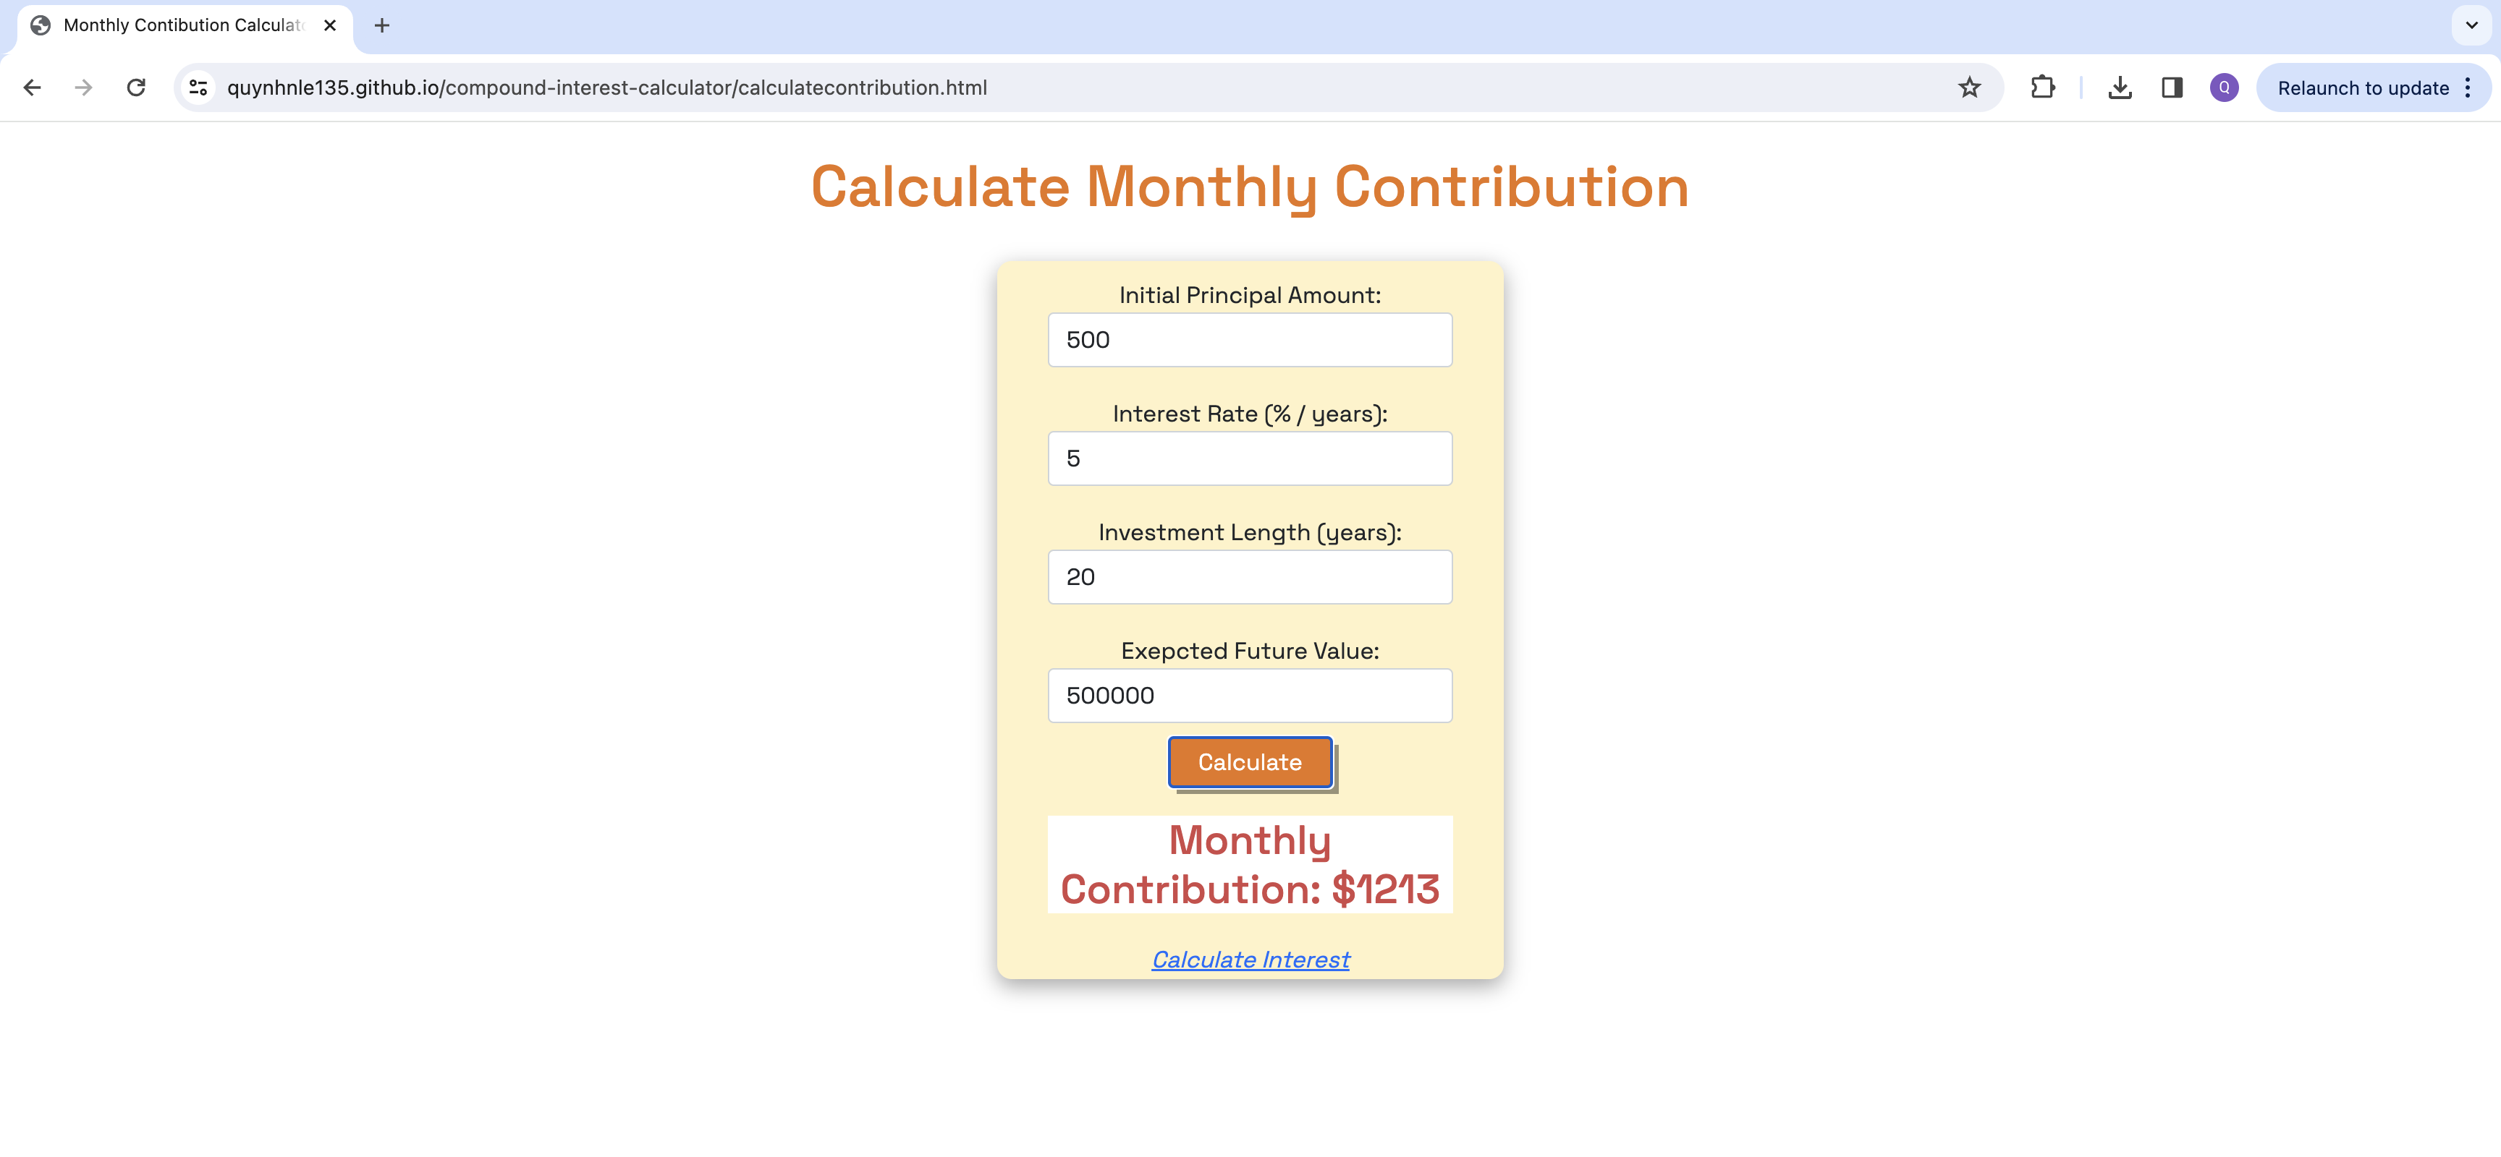Click the browser back navigation arrow
This screenshot has height=1157, width=2501.
pos(32,87)
